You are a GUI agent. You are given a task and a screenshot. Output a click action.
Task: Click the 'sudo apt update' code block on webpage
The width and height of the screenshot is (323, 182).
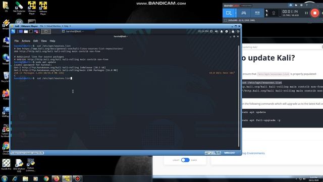pos(254,112)
